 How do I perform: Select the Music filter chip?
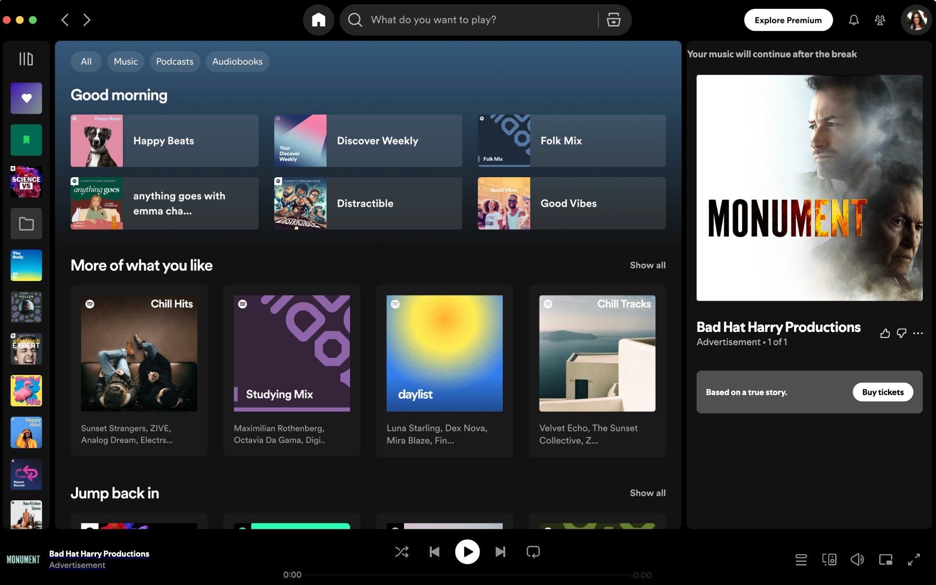coord(126,62)
